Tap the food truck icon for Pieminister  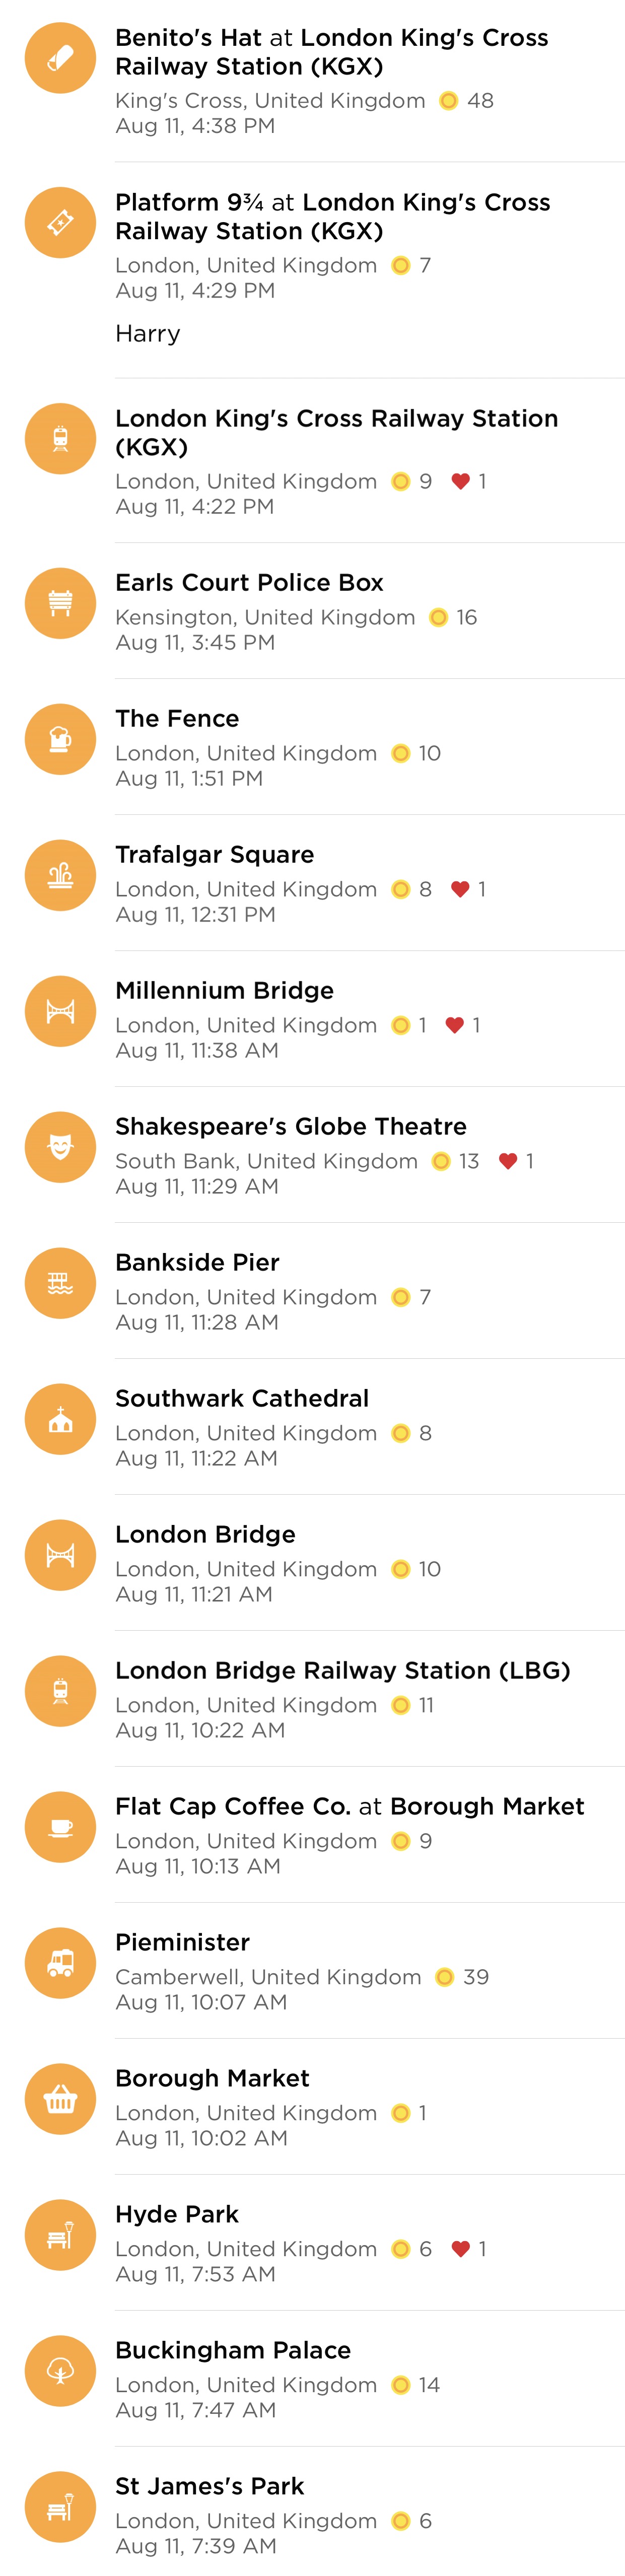[x=60, y=1963]
